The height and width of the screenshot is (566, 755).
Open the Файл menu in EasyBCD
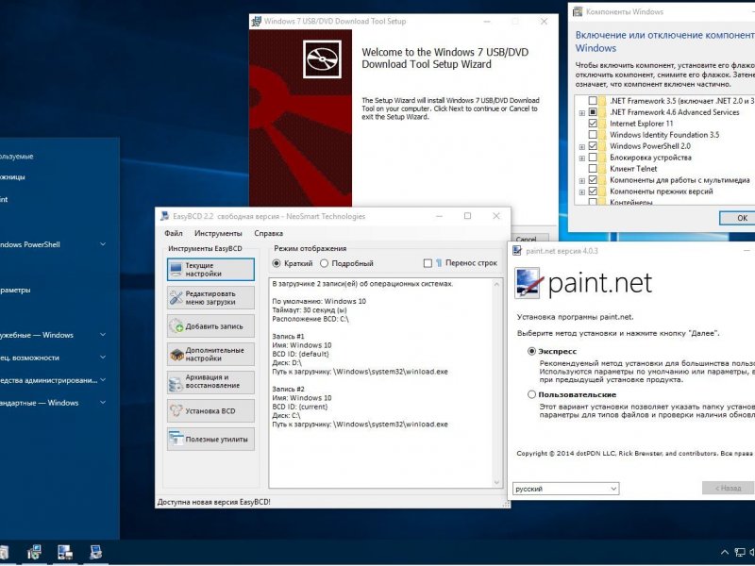click(174, 233)
